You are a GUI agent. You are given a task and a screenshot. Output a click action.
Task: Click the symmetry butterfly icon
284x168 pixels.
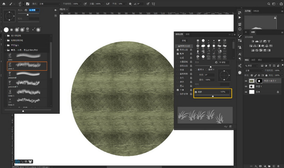(x=153, y=4)
